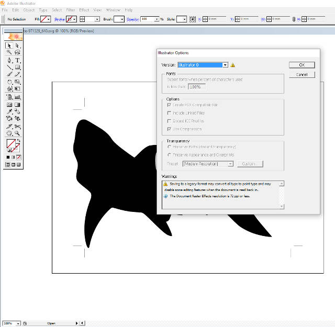Toggle Embed ICC Profiles checkbox
This screenshot has height=327, width=335.
(169, 121)
